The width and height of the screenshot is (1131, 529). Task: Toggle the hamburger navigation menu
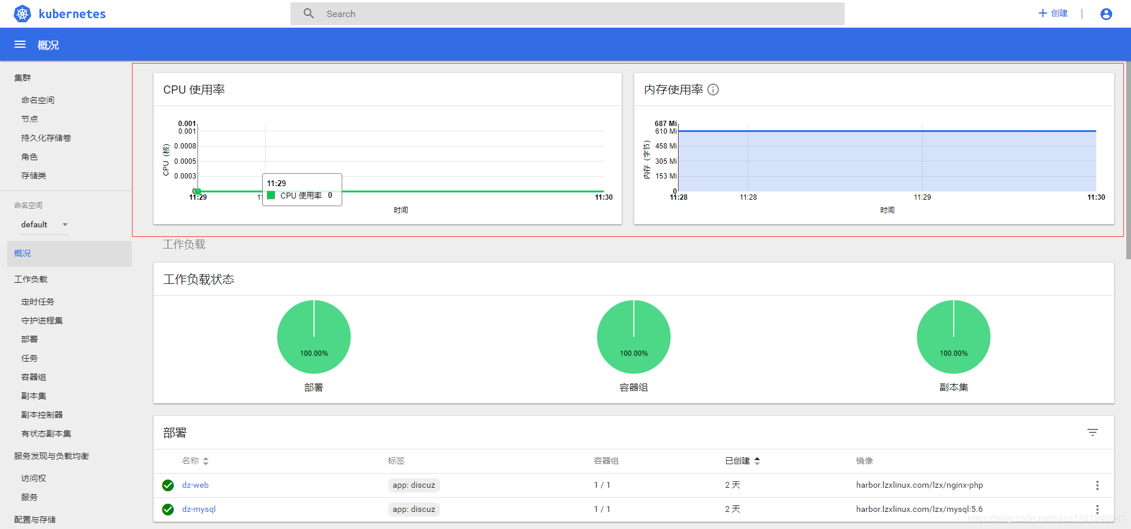[20, 44]
